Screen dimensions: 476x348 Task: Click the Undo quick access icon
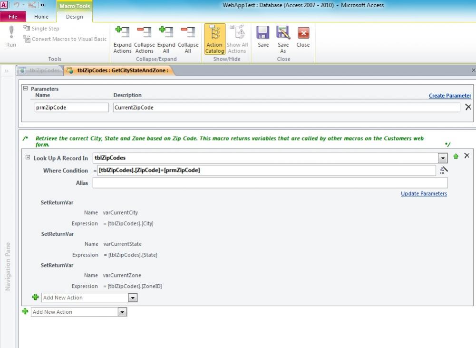click(x=16, y=5)
